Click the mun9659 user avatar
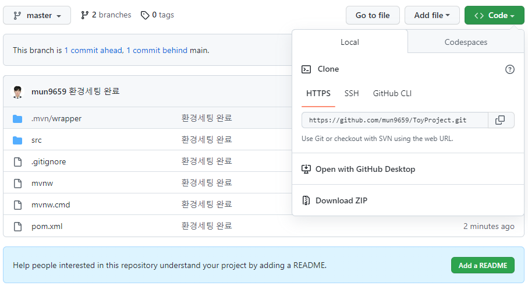Viewport: 528px width, 289px height. coord(18,91)
